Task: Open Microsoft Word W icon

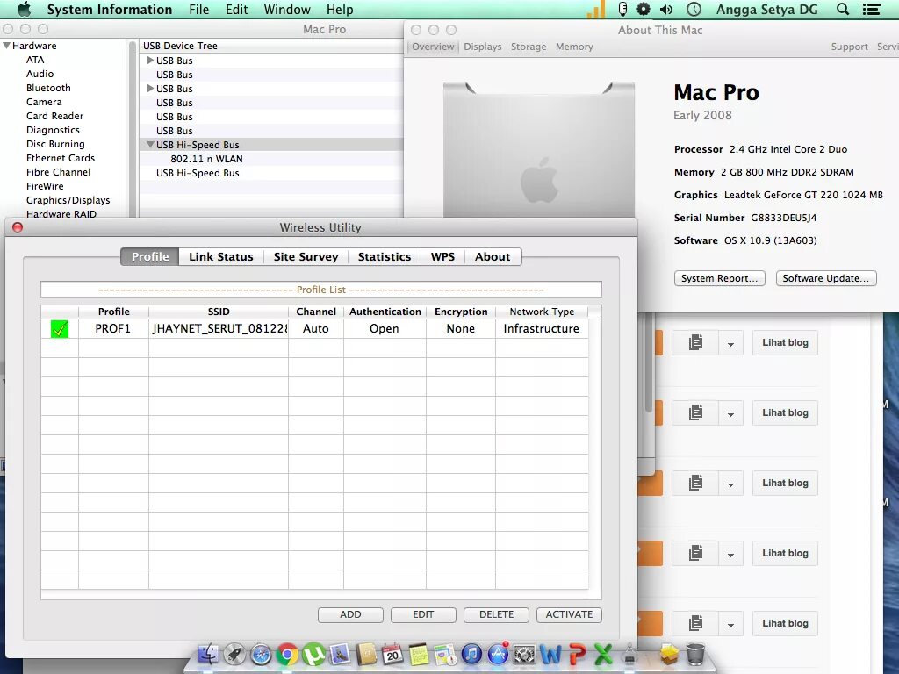Action: click(x=550, y=654)
